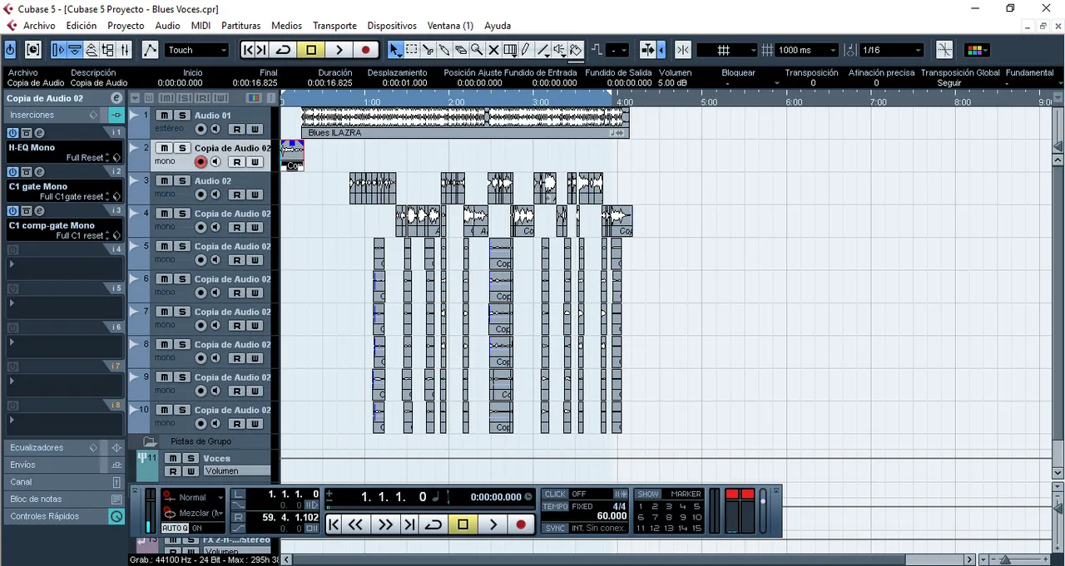
Task: Open the Ayuda menu
Action: (498, 26)
